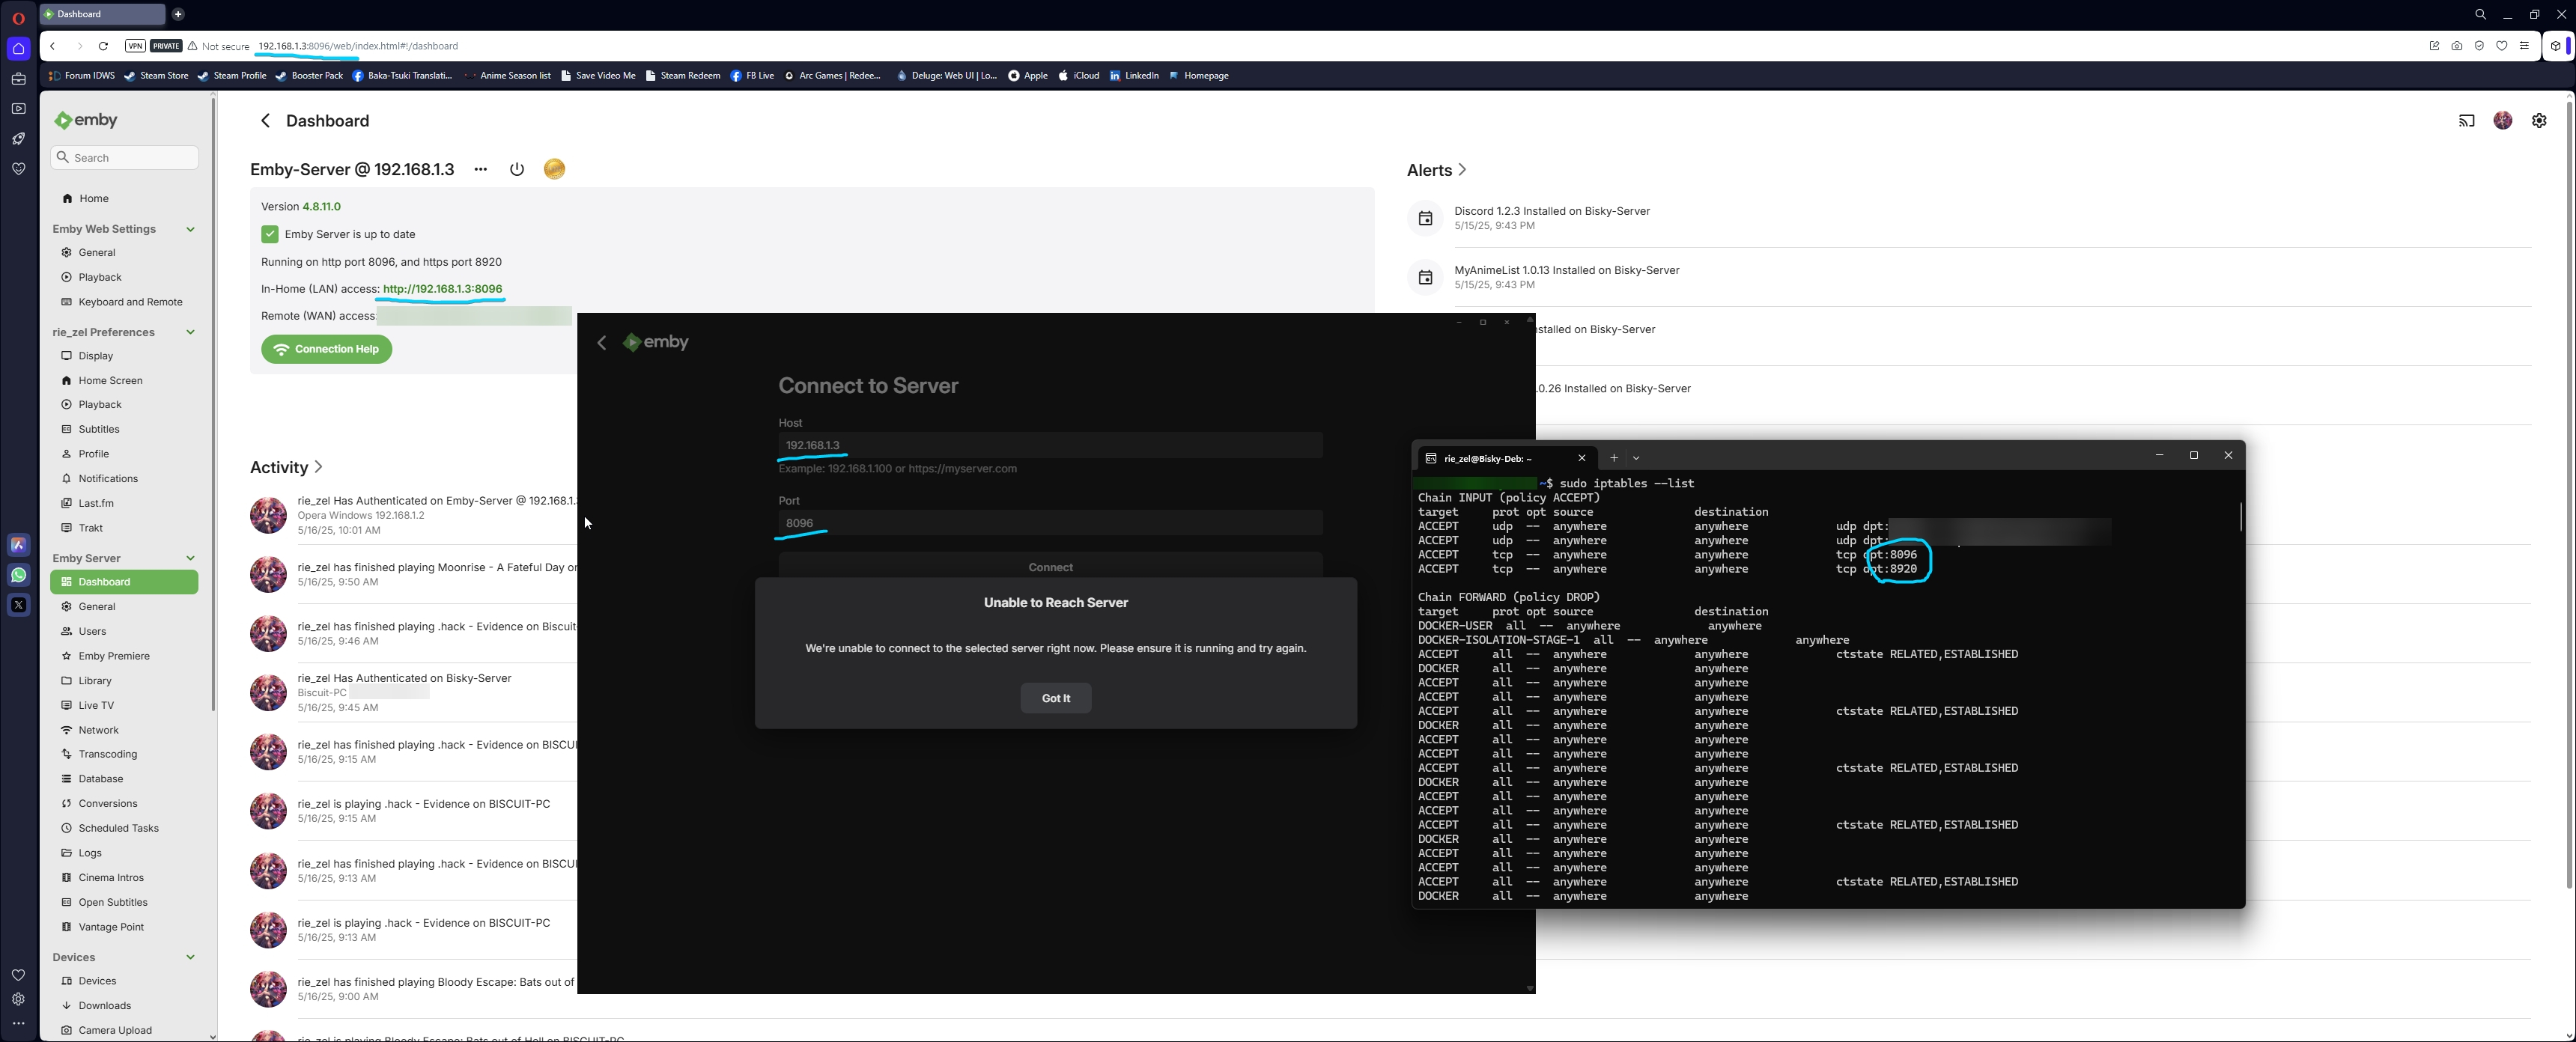Click Host input field
The image size is (2576, 1042).
[1050, 445]
